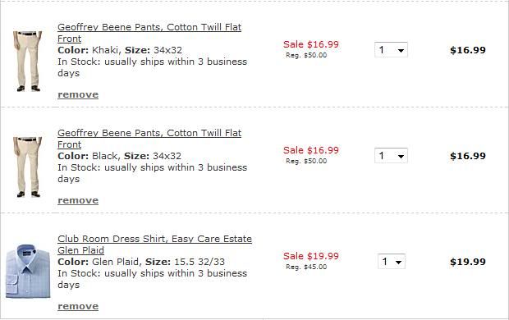Click Sale $16.99 price on Khaki pants row

point(311,44)
